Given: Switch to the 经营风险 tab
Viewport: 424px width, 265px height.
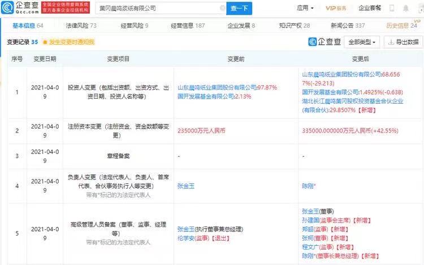Looking at the screenshot, I should point(135,25).
